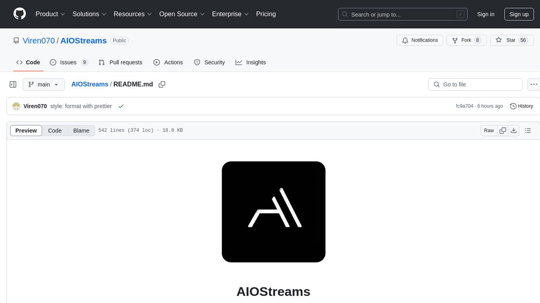540x303 pixels.
Task: Copy the file path icon
Action: coord(162,84)
